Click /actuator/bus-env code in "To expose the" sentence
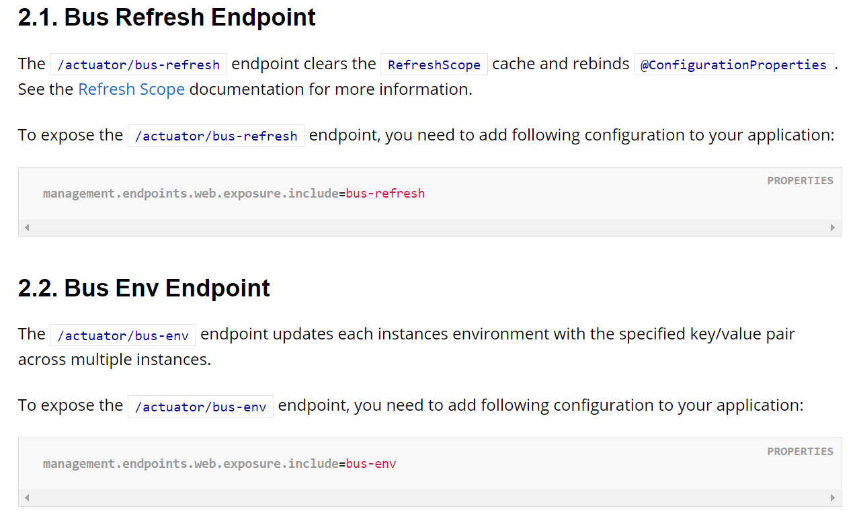 (x=200, y=407)
